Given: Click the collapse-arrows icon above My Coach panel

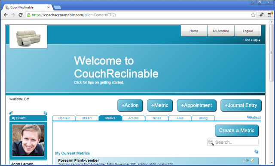Looking at the screenshot, I should point(11,113).
